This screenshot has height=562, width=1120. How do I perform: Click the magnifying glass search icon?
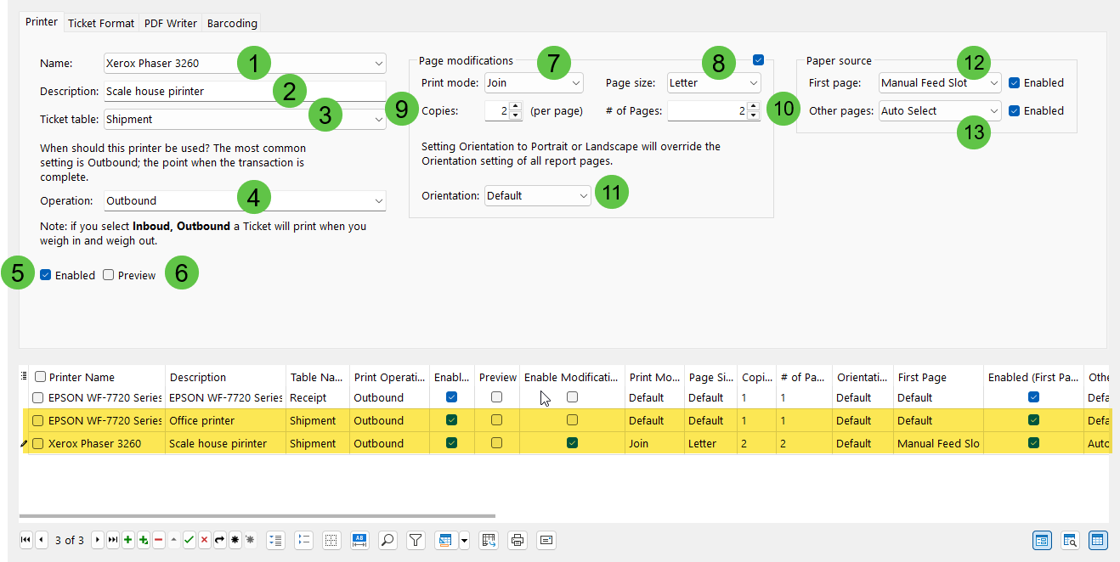[x=387, y=540]
